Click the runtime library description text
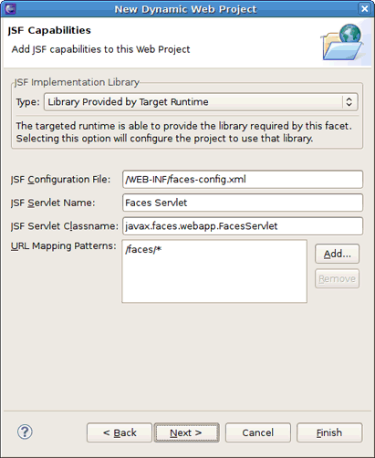Viewport: 375px width, 458px height. tap(184, 132)
